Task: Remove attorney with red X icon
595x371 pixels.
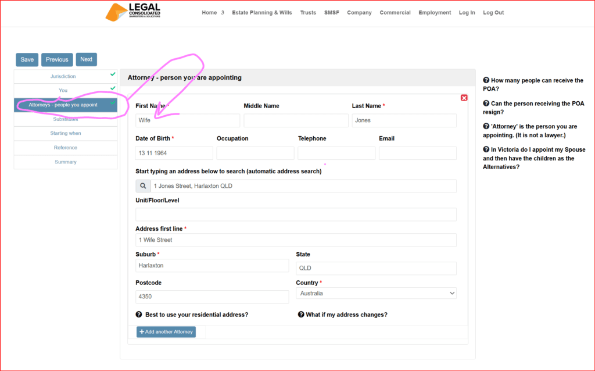Action: pyautogui.click(x=464, y=98)
